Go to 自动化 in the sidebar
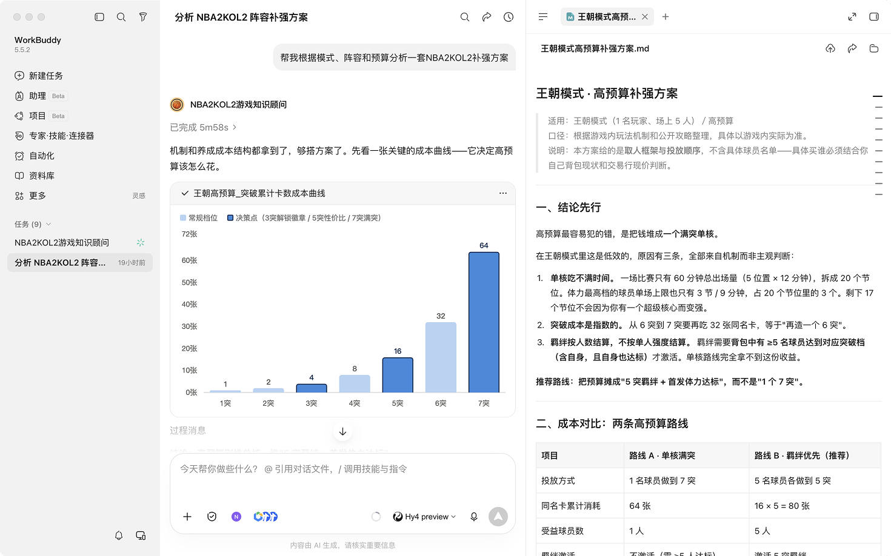Viewport: 891px width, 556px height. 80,156
